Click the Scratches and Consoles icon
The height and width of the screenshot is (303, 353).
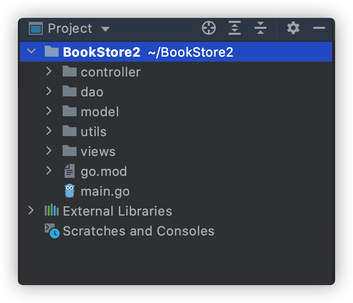pos(52,231)
